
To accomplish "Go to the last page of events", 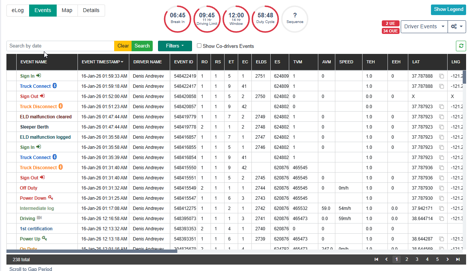I will coord(458,259).
